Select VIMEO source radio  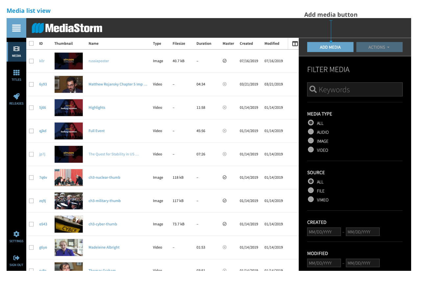click(x=311, y=199)
